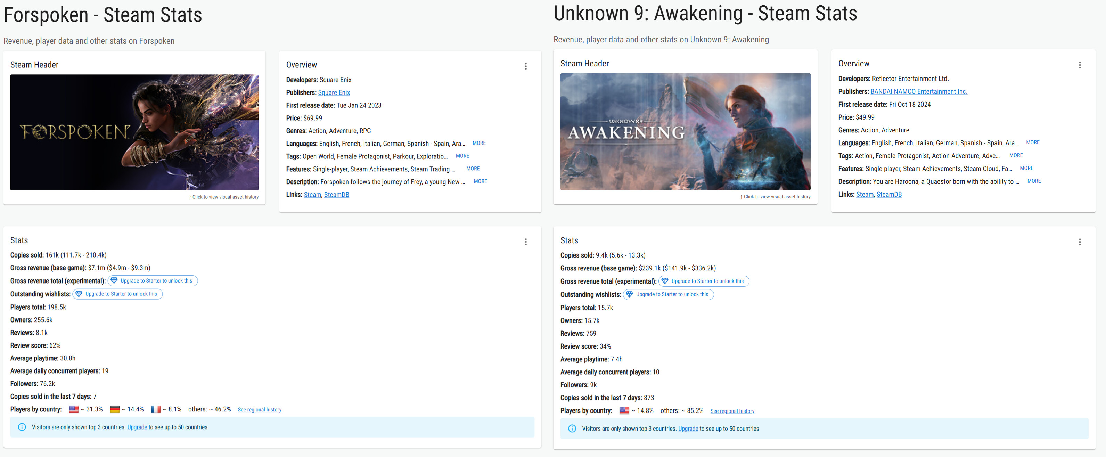This screenshot has height=457, width=1106.
Task: Open Unknown 9 Stats three-dot menu
Action: point(1079,242)
